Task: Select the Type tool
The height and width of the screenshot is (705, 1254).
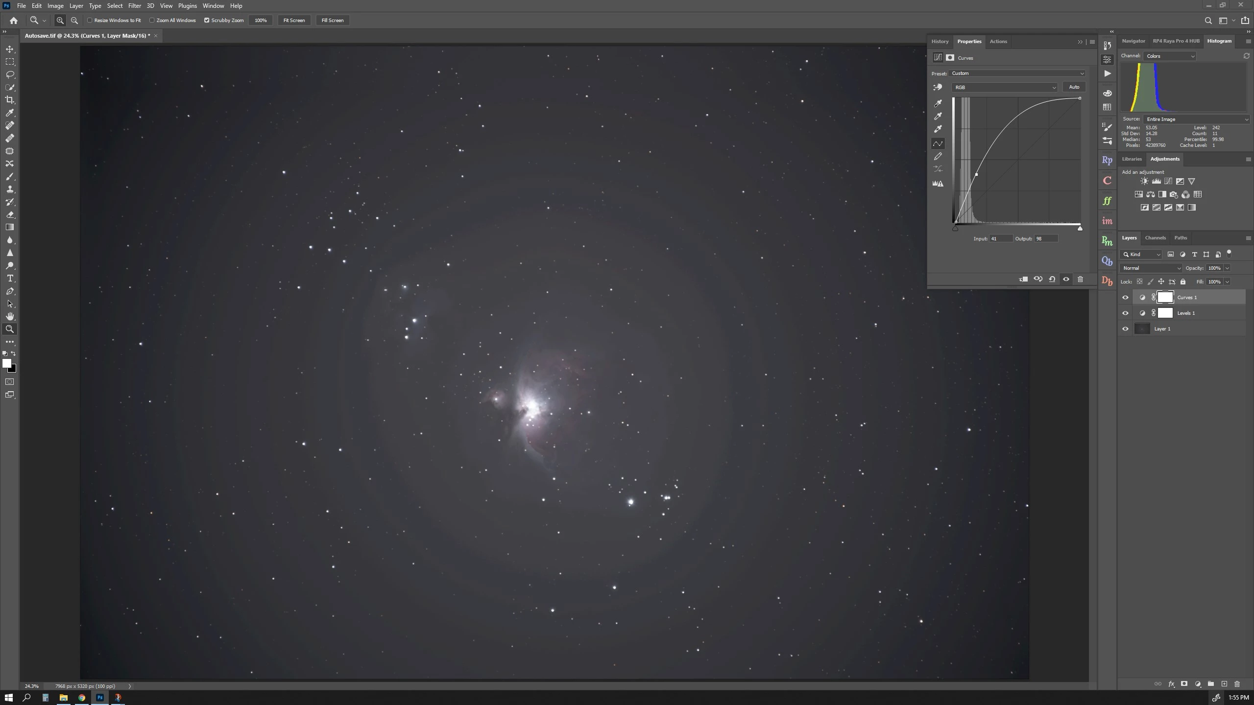Action: 10,278
